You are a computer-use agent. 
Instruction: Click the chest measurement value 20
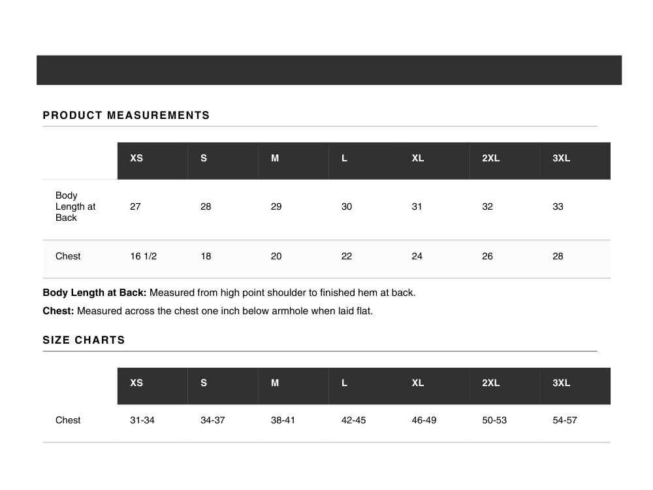[276, 257]
